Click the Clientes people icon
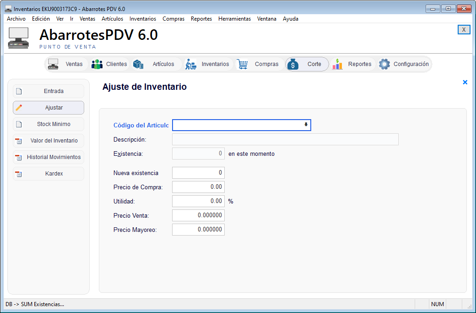476x313 pixels. [97, 64]
